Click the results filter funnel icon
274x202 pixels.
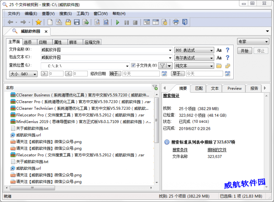155,88
